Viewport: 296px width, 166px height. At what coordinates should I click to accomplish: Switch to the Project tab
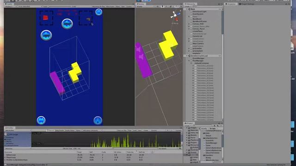189,123
